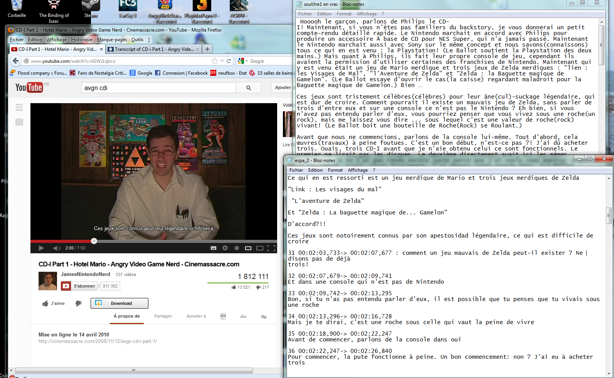Open FarCry 3 desktop shortcut
This screenshot has width=614, height=378.
(128, 9)
